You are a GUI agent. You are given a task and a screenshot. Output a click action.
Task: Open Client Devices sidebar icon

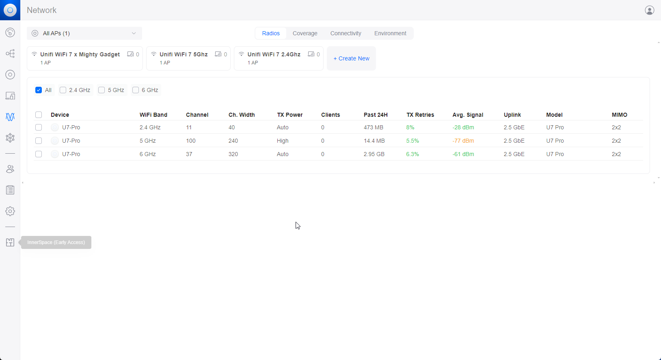pos(10,96)
